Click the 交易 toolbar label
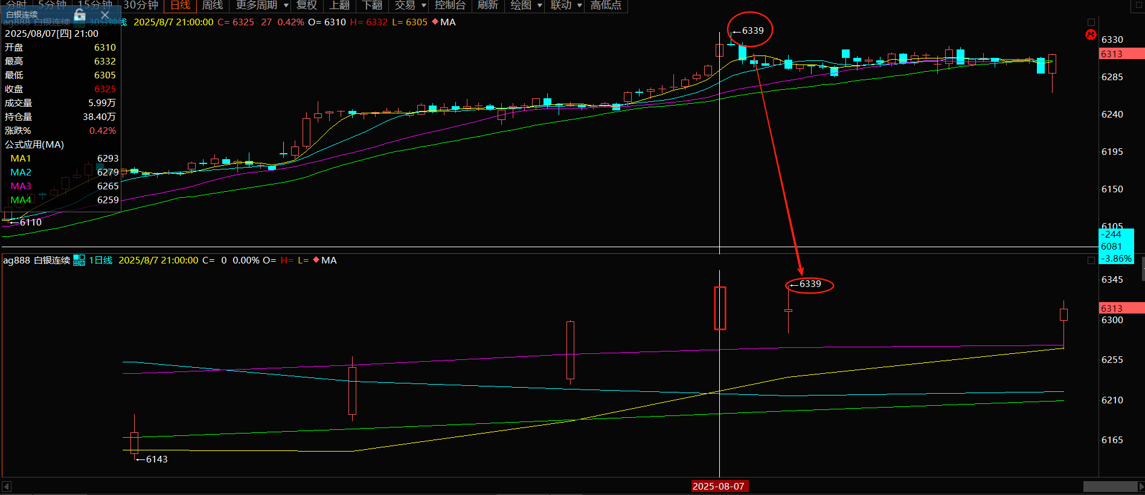 coord(405,5)
